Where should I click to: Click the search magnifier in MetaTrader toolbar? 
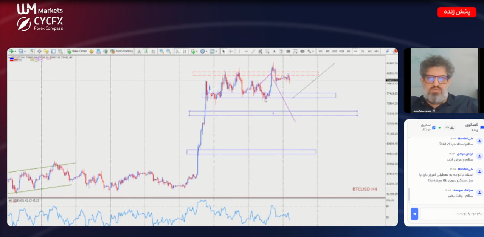point(388,51)
